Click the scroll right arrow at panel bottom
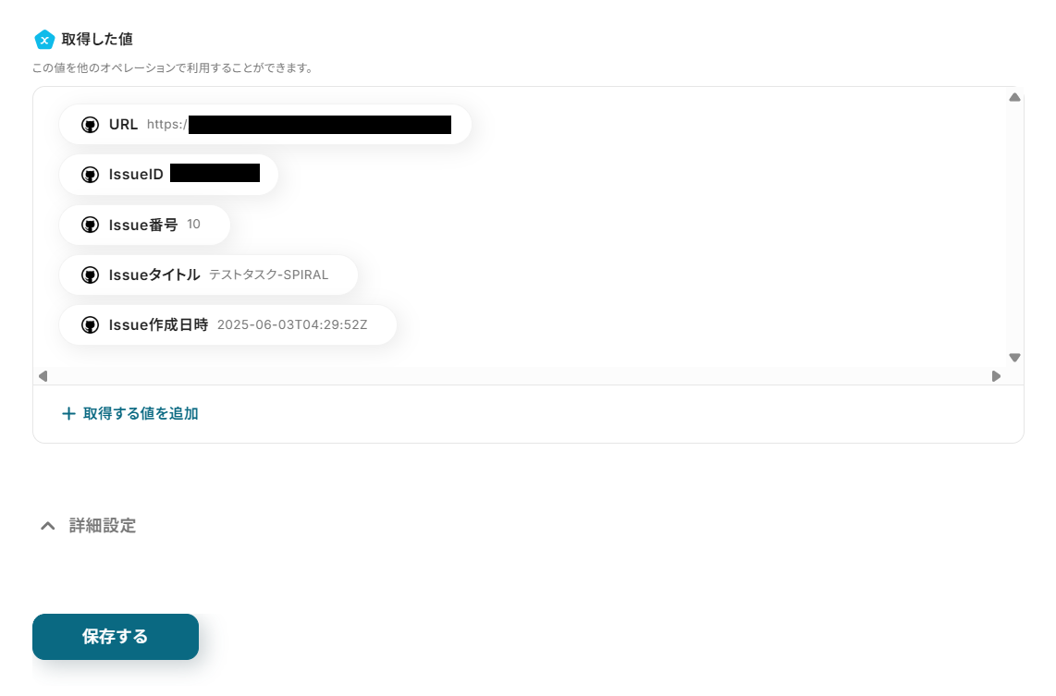Screen dimensions: 1056x696 996,376
